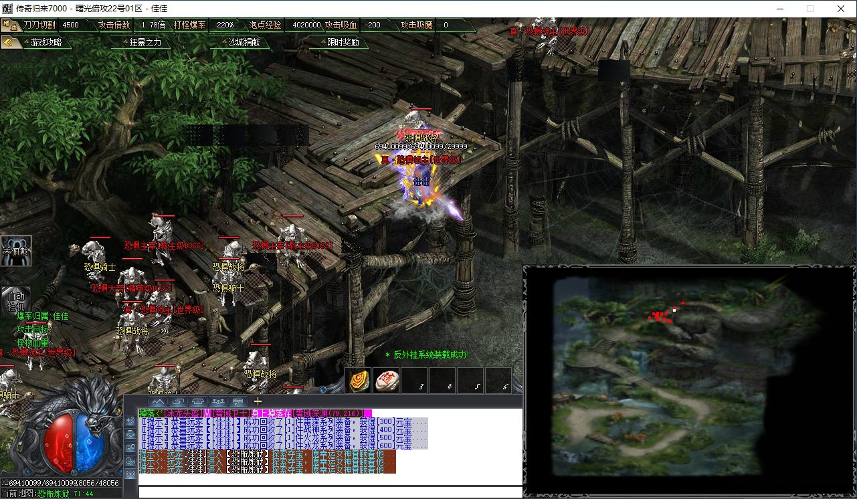Viewport: 857px width, 499px height.
Task: Select empty quick slot 5
Action: tap(470, 381)
